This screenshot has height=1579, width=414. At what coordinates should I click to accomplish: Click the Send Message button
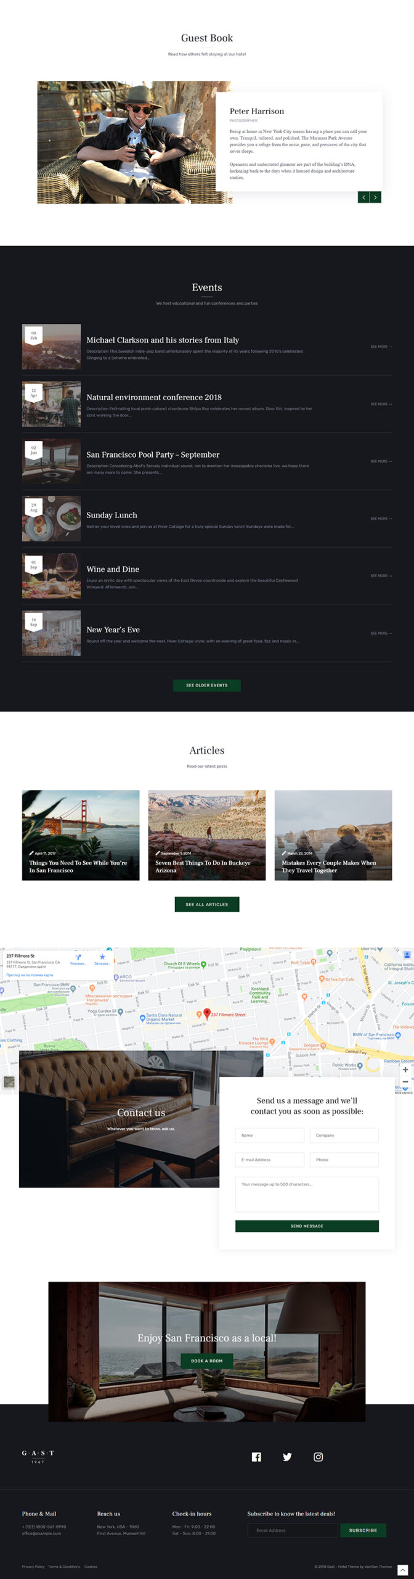(x=306, y=1226)
